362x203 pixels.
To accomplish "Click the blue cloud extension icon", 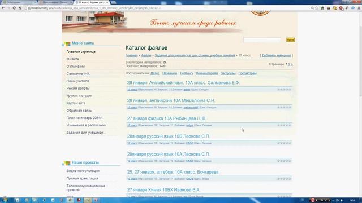I will point(353,8).
